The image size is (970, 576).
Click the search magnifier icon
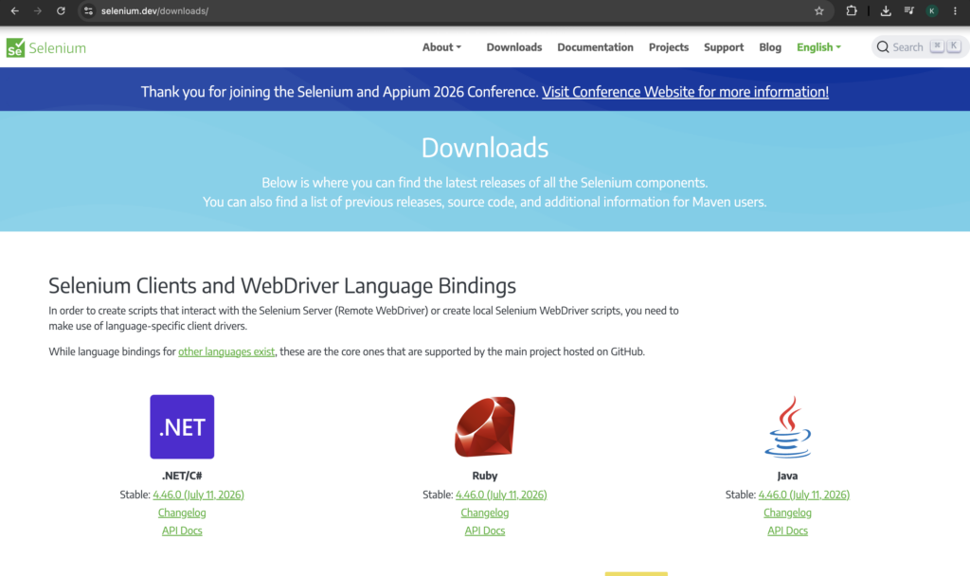[883, 47]
